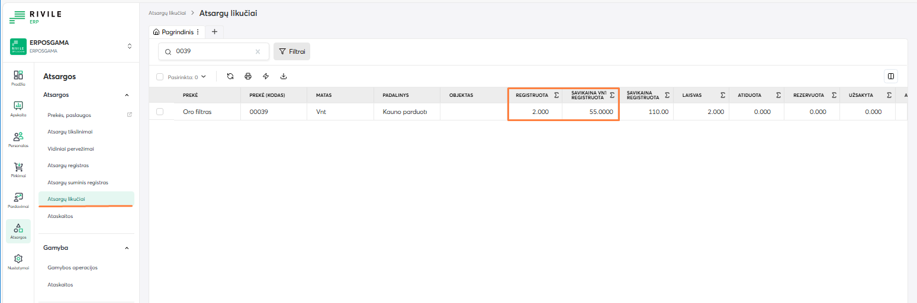Check the Oro filtras row checkbox
917x303 pixels.
click(x=160, y=112)
